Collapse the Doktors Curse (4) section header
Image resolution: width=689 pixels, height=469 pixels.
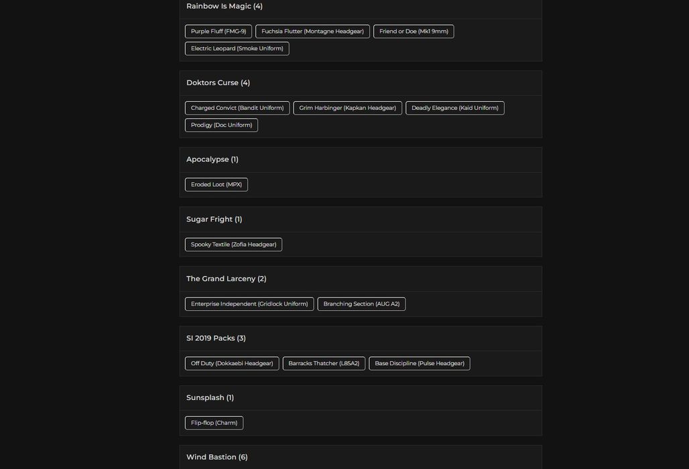361,83
